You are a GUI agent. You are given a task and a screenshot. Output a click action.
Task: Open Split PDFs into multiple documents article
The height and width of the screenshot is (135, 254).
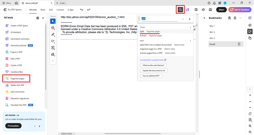click(162, 45)
